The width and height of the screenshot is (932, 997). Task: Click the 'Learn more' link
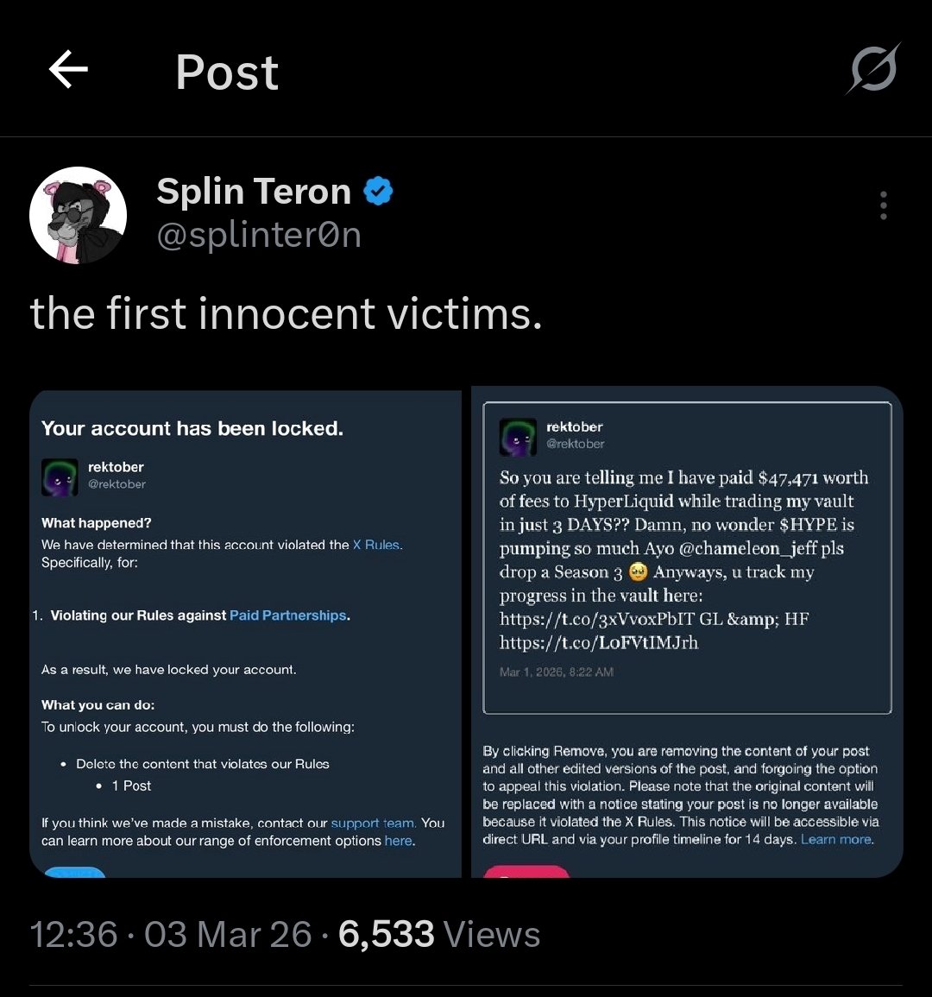tap(836, 839)
